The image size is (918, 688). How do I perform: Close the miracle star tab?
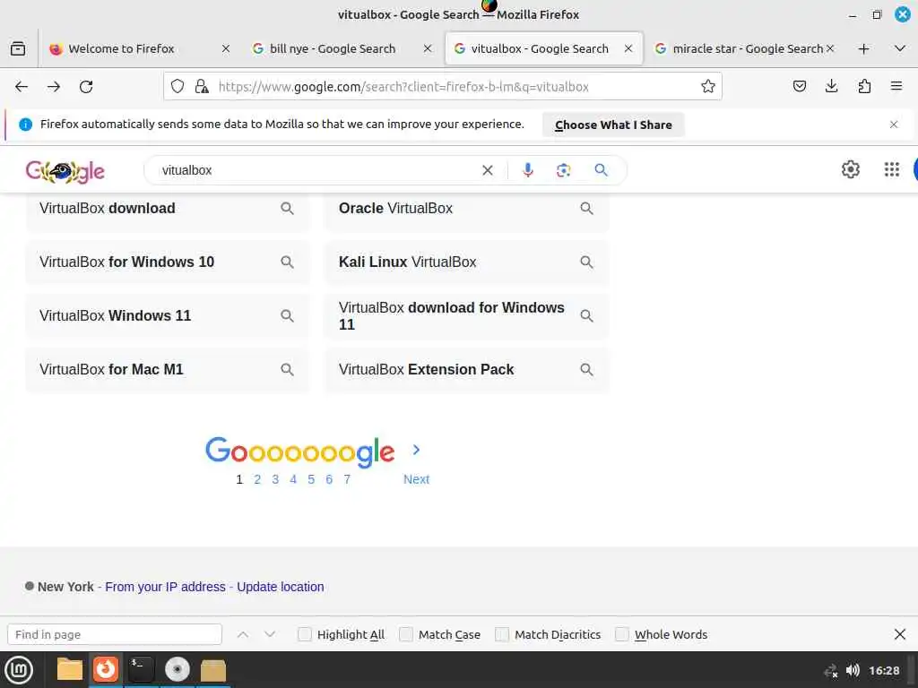tap(830, 48)
